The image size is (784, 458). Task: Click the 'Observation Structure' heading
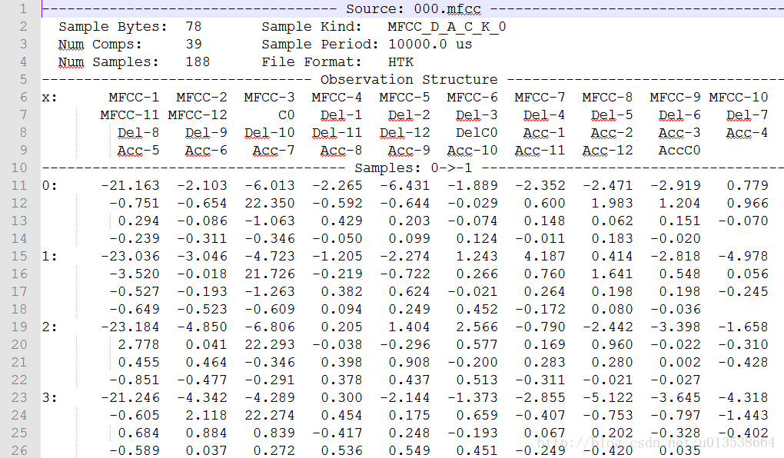coord(409,80)
